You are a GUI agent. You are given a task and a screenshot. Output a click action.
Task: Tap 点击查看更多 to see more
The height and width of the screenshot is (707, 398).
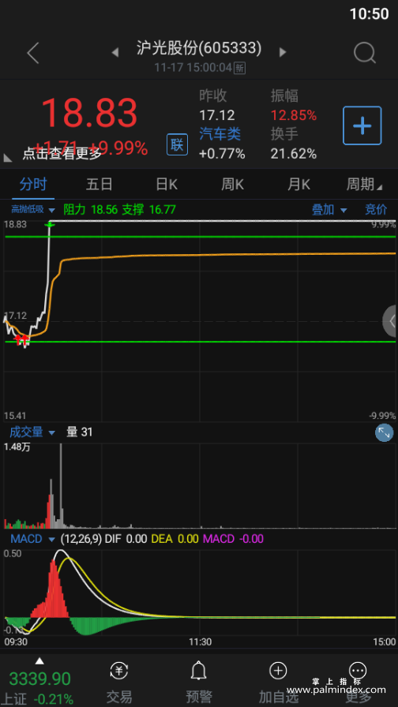(x=62, y=154)
